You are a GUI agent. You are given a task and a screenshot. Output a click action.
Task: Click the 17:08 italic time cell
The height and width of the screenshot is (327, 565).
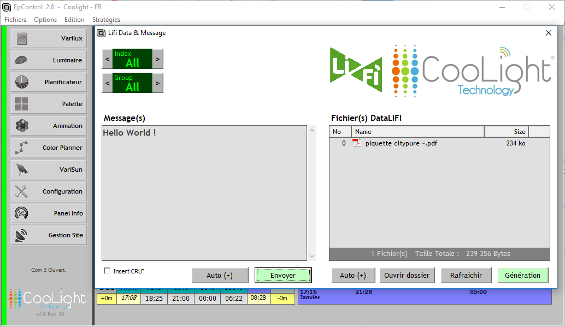pos(128,298)
